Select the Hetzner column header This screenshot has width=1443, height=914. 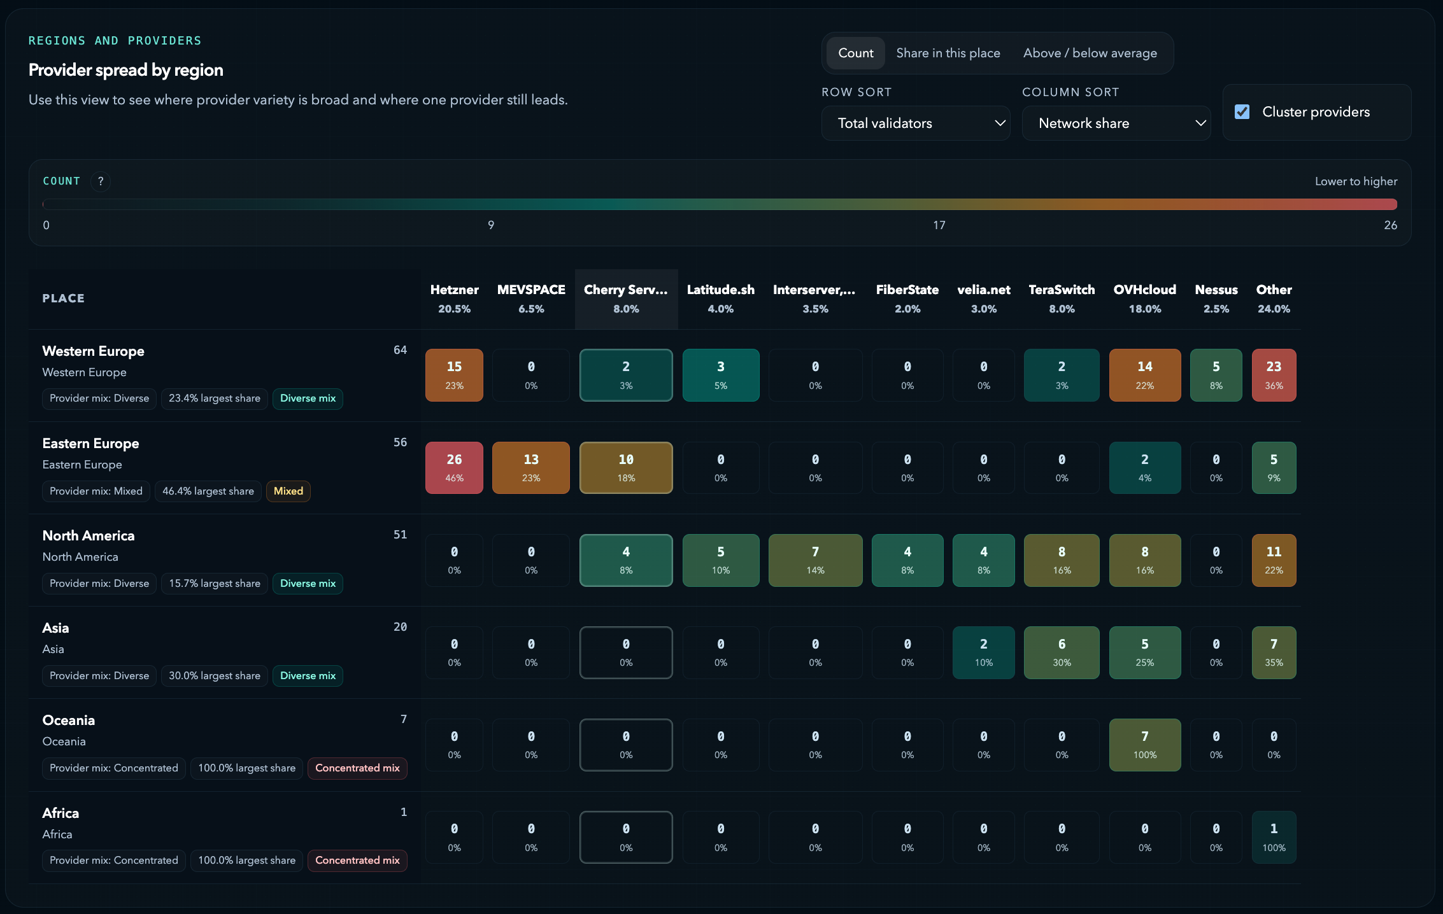pos(454,299)
